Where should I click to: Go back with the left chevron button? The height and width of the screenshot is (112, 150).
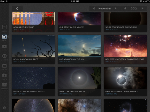17,8
